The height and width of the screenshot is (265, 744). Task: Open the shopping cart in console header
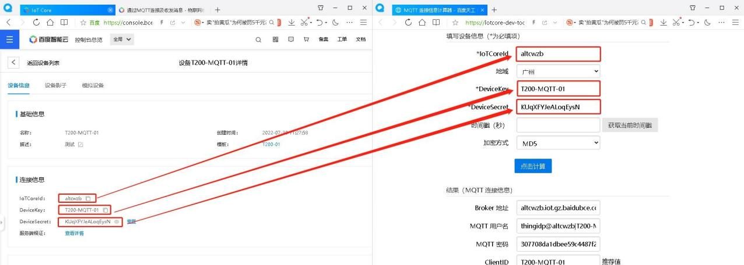[306, 40]
